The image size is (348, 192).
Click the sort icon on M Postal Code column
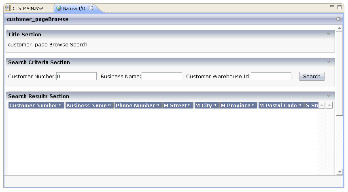pyautogui.click(x=300, y=106)
